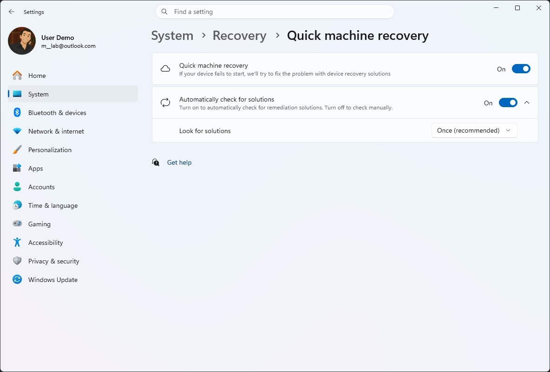Open Network & internet settings
This screenshot has width=550, height=372.
[56, 131]
